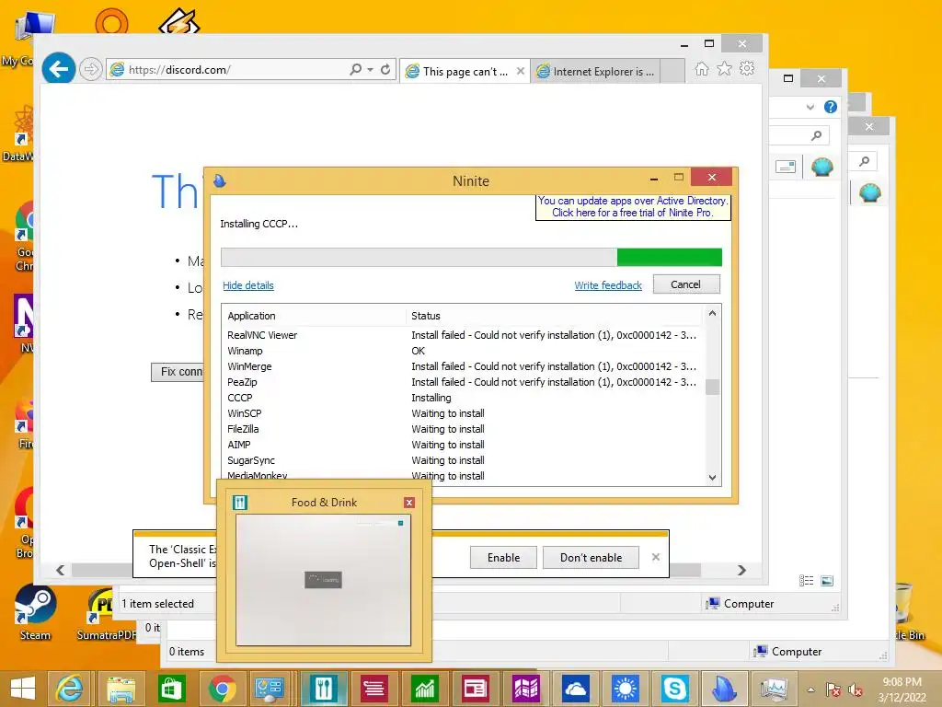The height and width of the screenshot is (707, 942).
Task: Open IE Tools gear icon
Action: click(x=747, y=68)
